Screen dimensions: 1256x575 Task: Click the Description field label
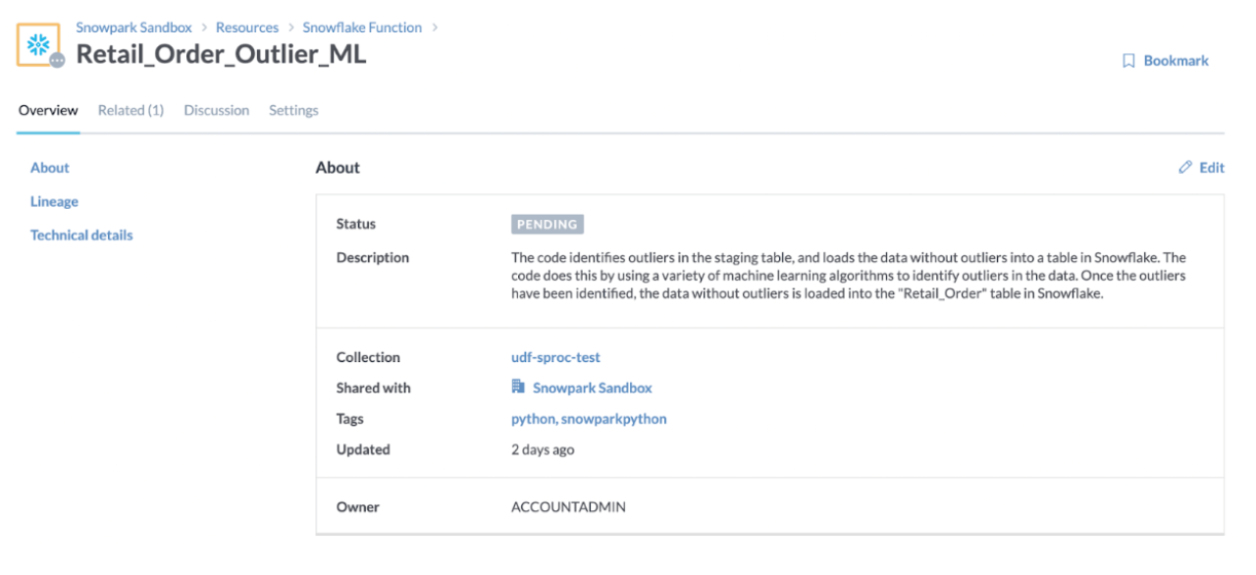click(x=373, y=257)
